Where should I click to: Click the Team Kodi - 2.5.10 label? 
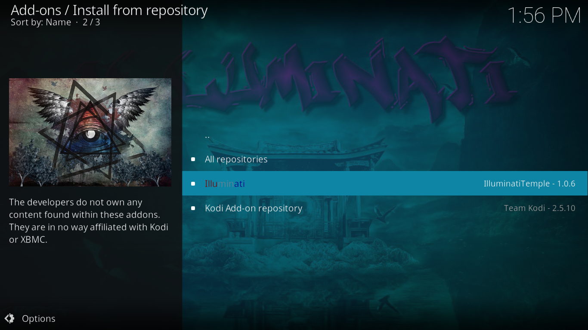[540, 208]
